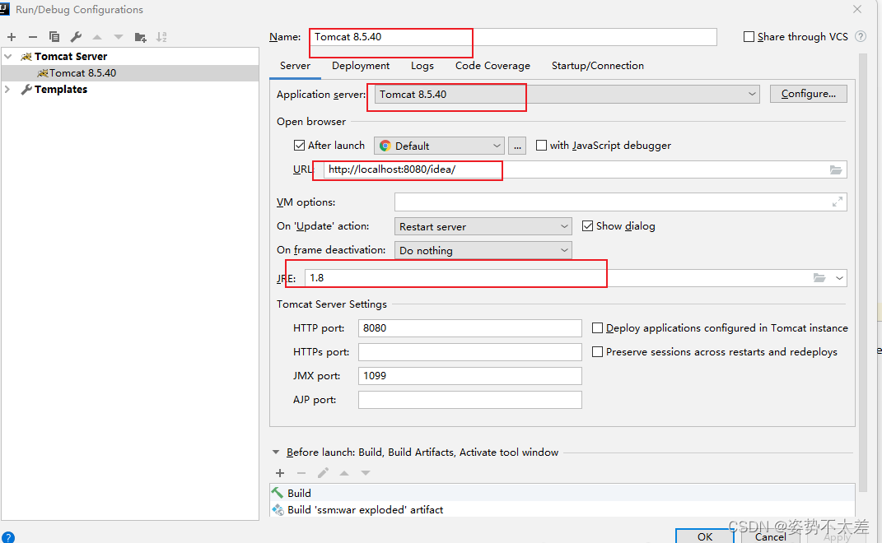Sort configurations alphabetically

click(x=161, y=37)
